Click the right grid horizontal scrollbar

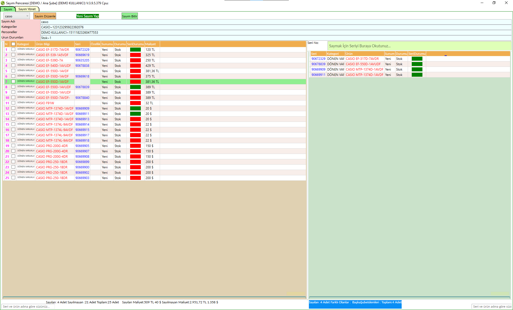tap(409, 297)
